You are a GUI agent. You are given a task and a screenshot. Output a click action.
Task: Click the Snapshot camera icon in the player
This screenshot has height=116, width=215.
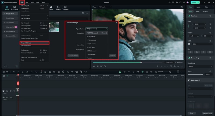click(174, 66)
